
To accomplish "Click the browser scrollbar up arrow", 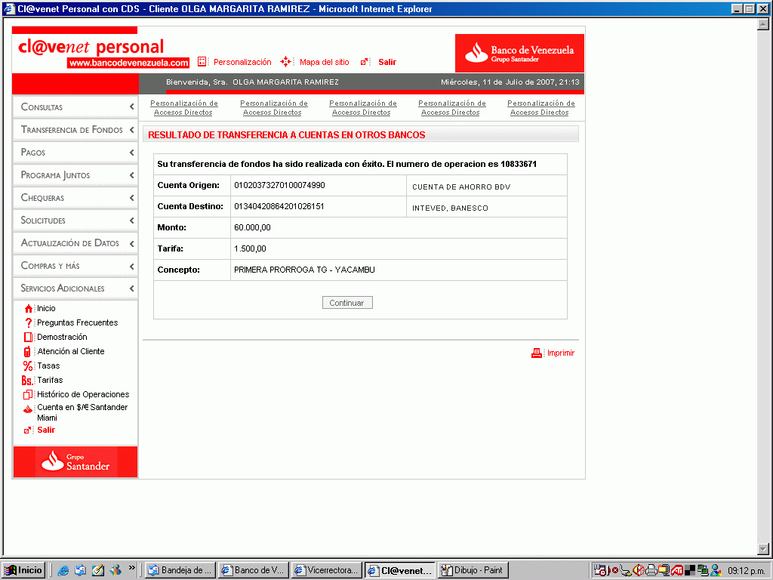I will (x=762, y=24).
